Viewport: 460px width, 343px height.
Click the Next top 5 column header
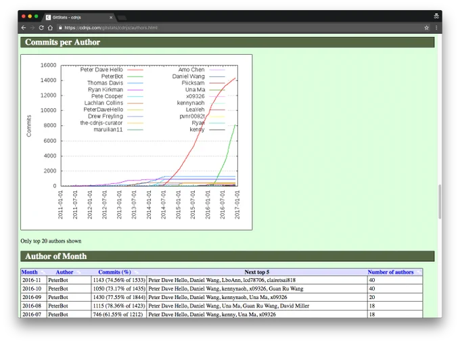[x=256, y=272]
